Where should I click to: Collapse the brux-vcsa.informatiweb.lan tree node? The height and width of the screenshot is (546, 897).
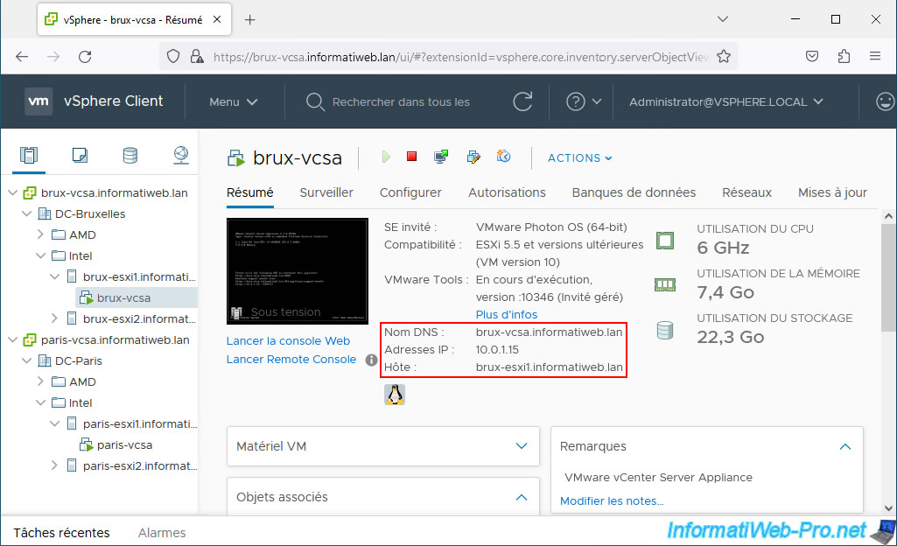pos(12,193)
